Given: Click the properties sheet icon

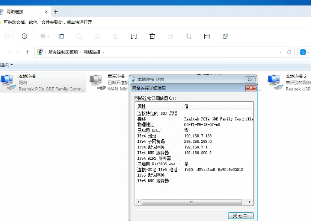Looking at the screenshot, I should pos(207,37).
